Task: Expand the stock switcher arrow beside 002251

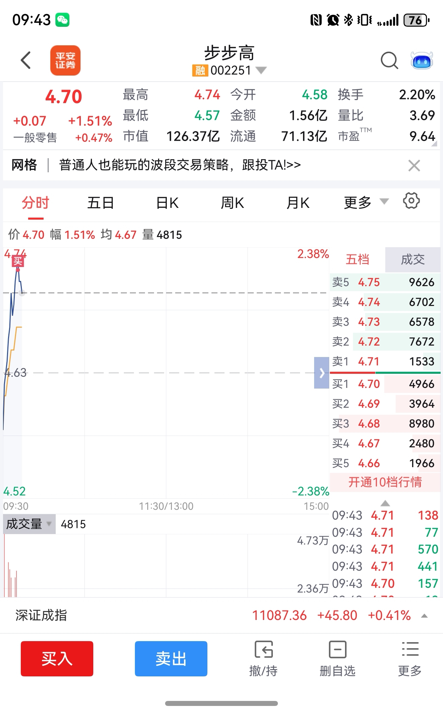Action: (261, 70)
